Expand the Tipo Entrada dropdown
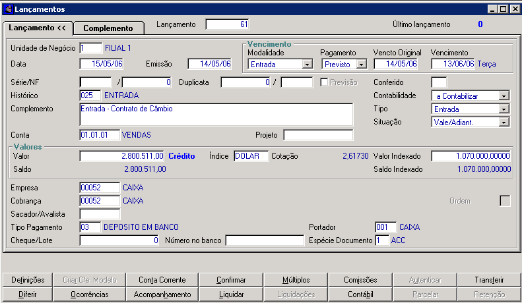The width and height of the screenshot is (522, 303). click(504, 109)
